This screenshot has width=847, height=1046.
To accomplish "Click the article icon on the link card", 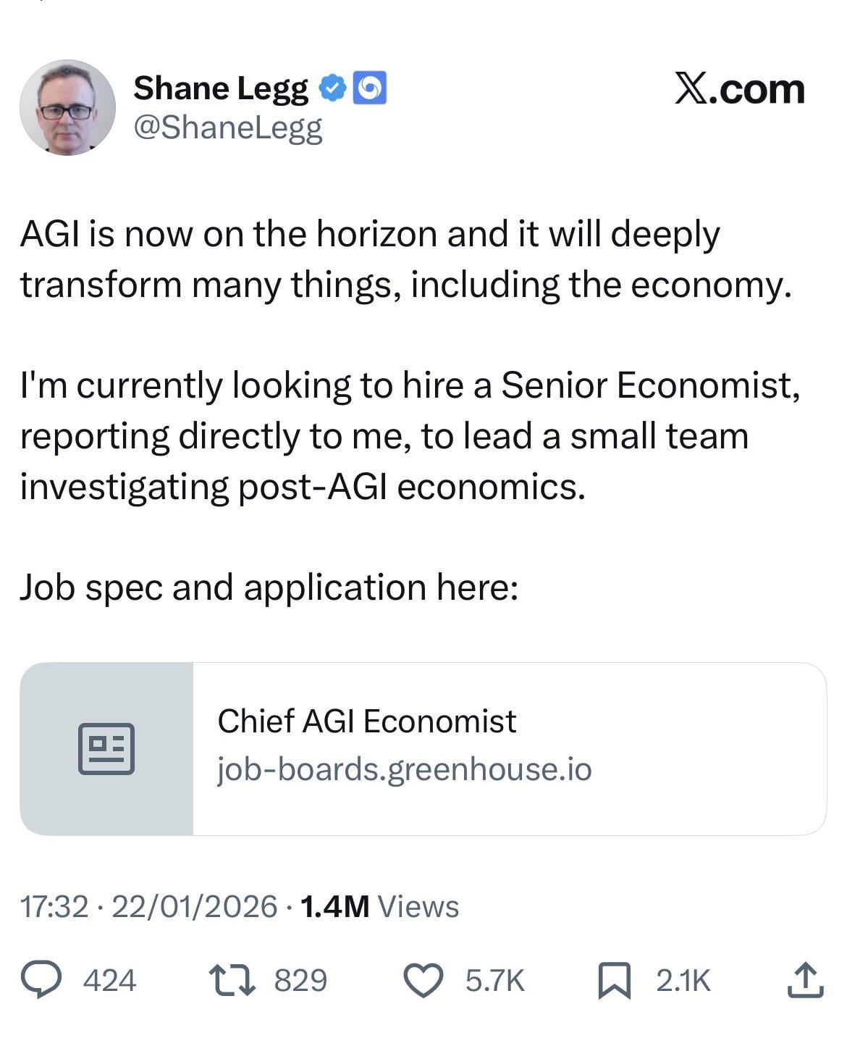I will point(106,749).
